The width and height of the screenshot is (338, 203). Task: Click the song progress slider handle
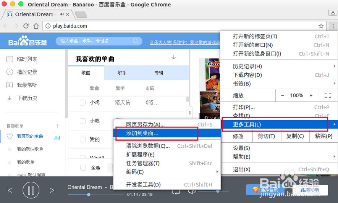click(89, 195)
